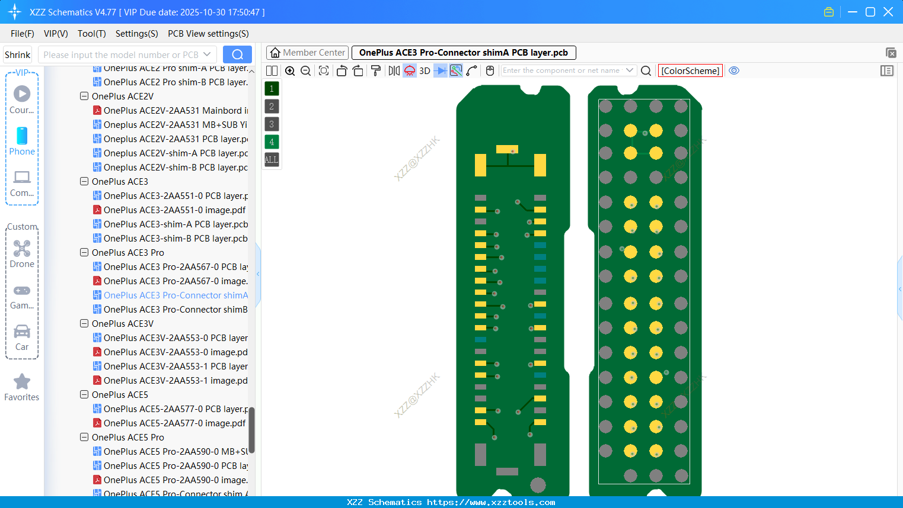The image size is (903, 508).
Task: Open OnePlus ACE3V-2AA553-0 PCB layer file
Action: [x=171, y=337]
